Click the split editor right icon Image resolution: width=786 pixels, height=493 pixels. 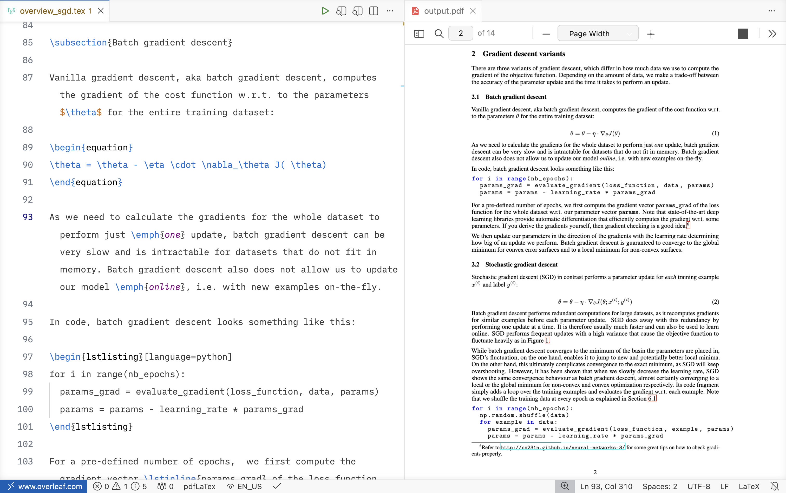[374, 11]
